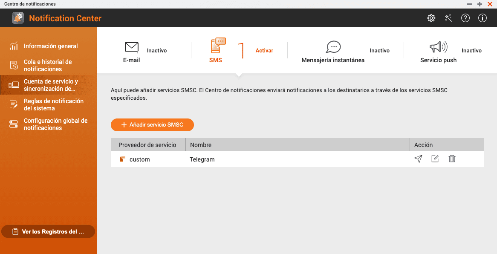Screen dimensions: 497x254
Task: Click the system notification rules icon
Action: [14, 104]
